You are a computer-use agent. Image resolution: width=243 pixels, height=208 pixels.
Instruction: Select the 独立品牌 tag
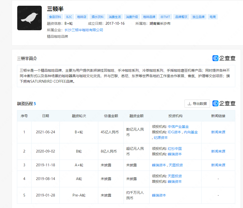click(198, 16)
